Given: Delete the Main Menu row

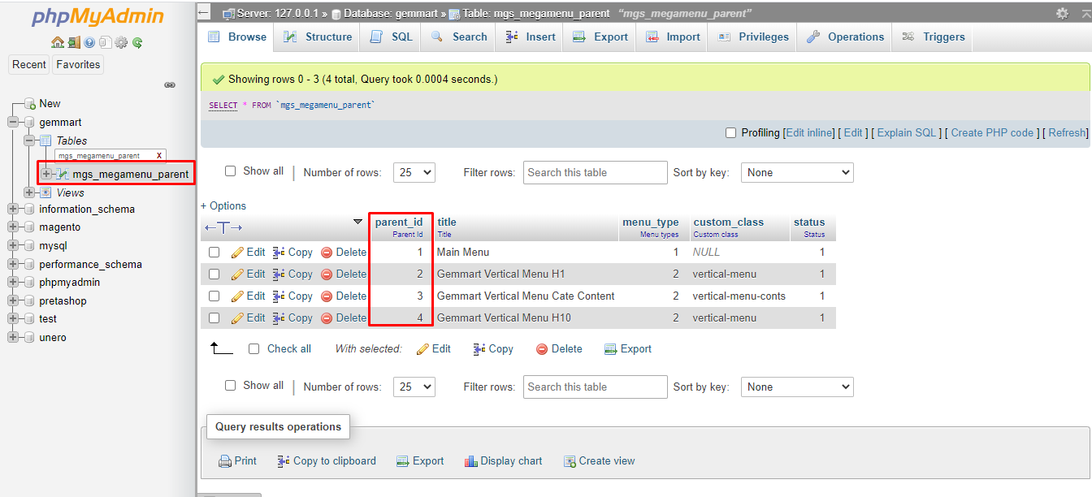Looking at the screenshot, I should coord(344,253).
